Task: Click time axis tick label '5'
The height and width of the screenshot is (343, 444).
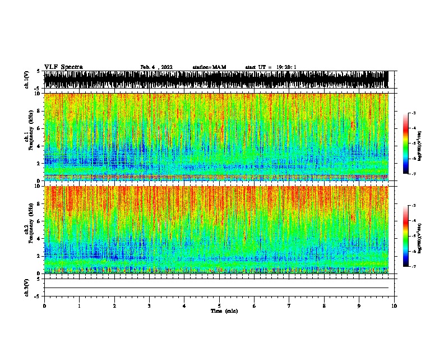Action: click(219, 306)
